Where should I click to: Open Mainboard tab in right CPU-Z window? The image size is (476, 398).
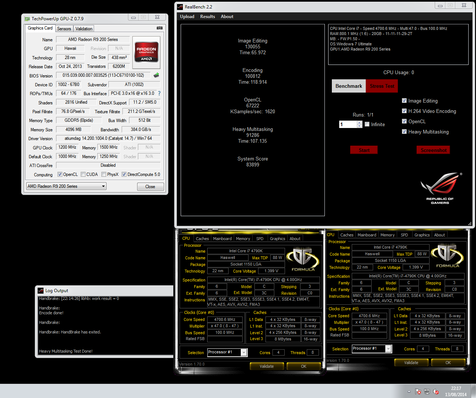367,235
